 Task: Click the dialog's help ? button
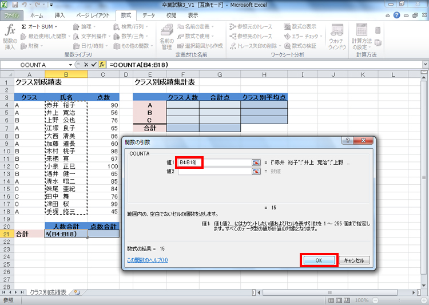(x=347, y=141)
